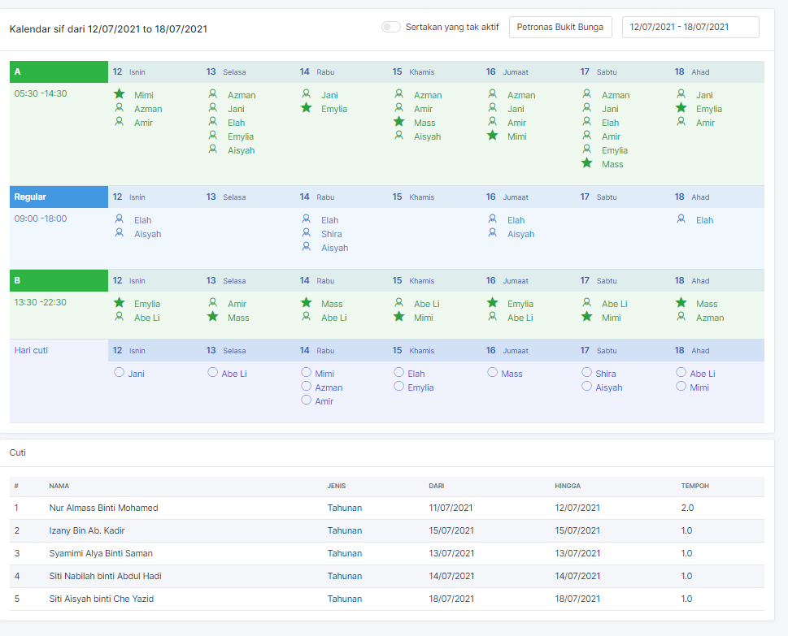Click the Izany Bin Ab. Kadir row name
788x636 pixels.
[x=87, y=530]
